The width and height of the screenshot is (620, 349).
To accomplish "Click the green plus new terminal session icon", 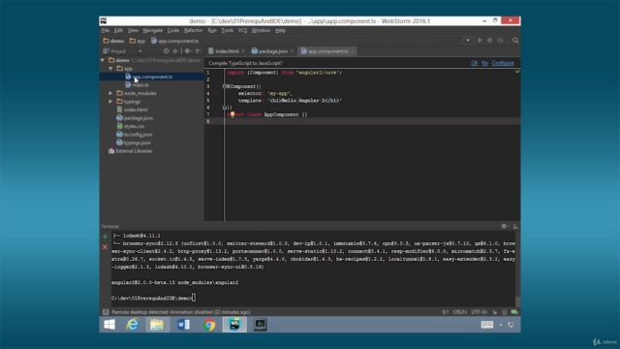I will click(105, 237).
